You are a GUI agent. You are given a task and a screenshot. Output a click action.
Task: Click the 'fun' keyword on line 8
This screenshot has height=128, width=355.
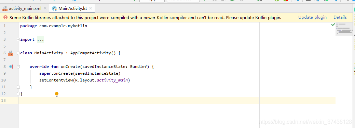point(55,67)
